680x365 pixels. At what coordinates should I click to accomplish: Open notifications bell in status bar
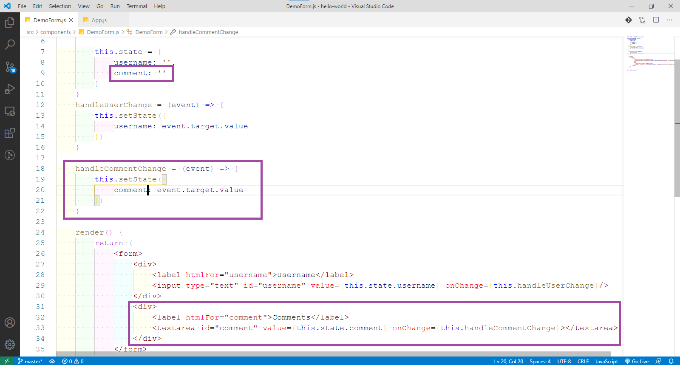pyautogui.click(x=671, y=361)
